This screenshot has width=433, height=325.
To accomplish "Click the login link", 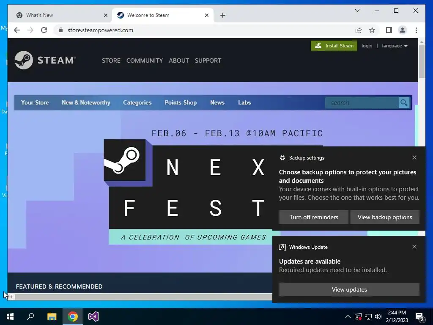I will coord(367,46).
